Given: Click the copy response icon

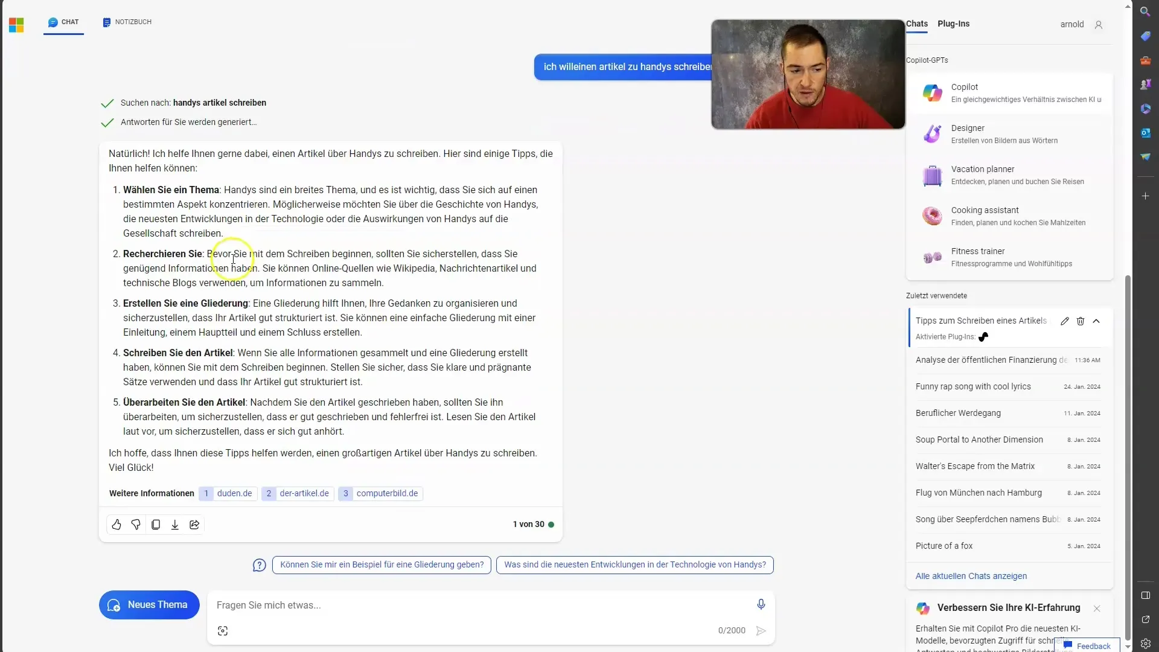Looking at the screenshot, I should (x=155, y=524).
